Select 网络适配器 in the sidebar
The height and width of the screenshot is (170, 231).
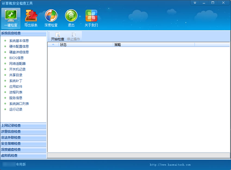[17, 63]
